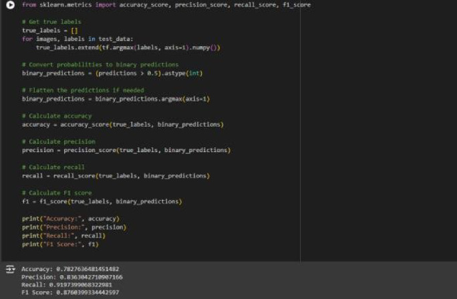Click the print F1 Score statement
457x299 pixels.
tap(60, 244)
